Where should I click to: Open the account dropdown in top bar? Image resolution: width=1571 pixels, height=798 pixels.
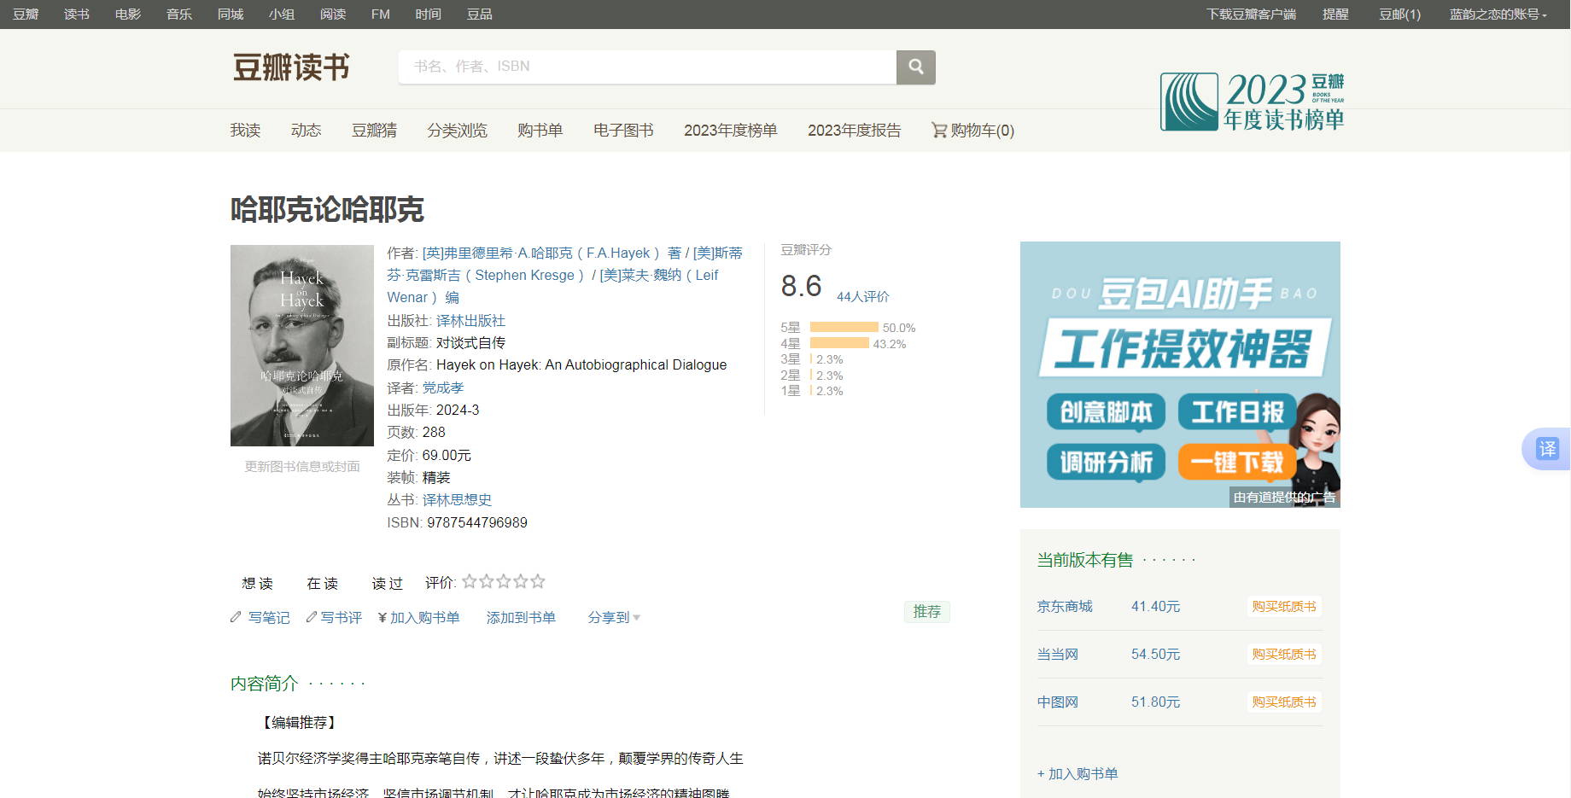coord(1498,15)
